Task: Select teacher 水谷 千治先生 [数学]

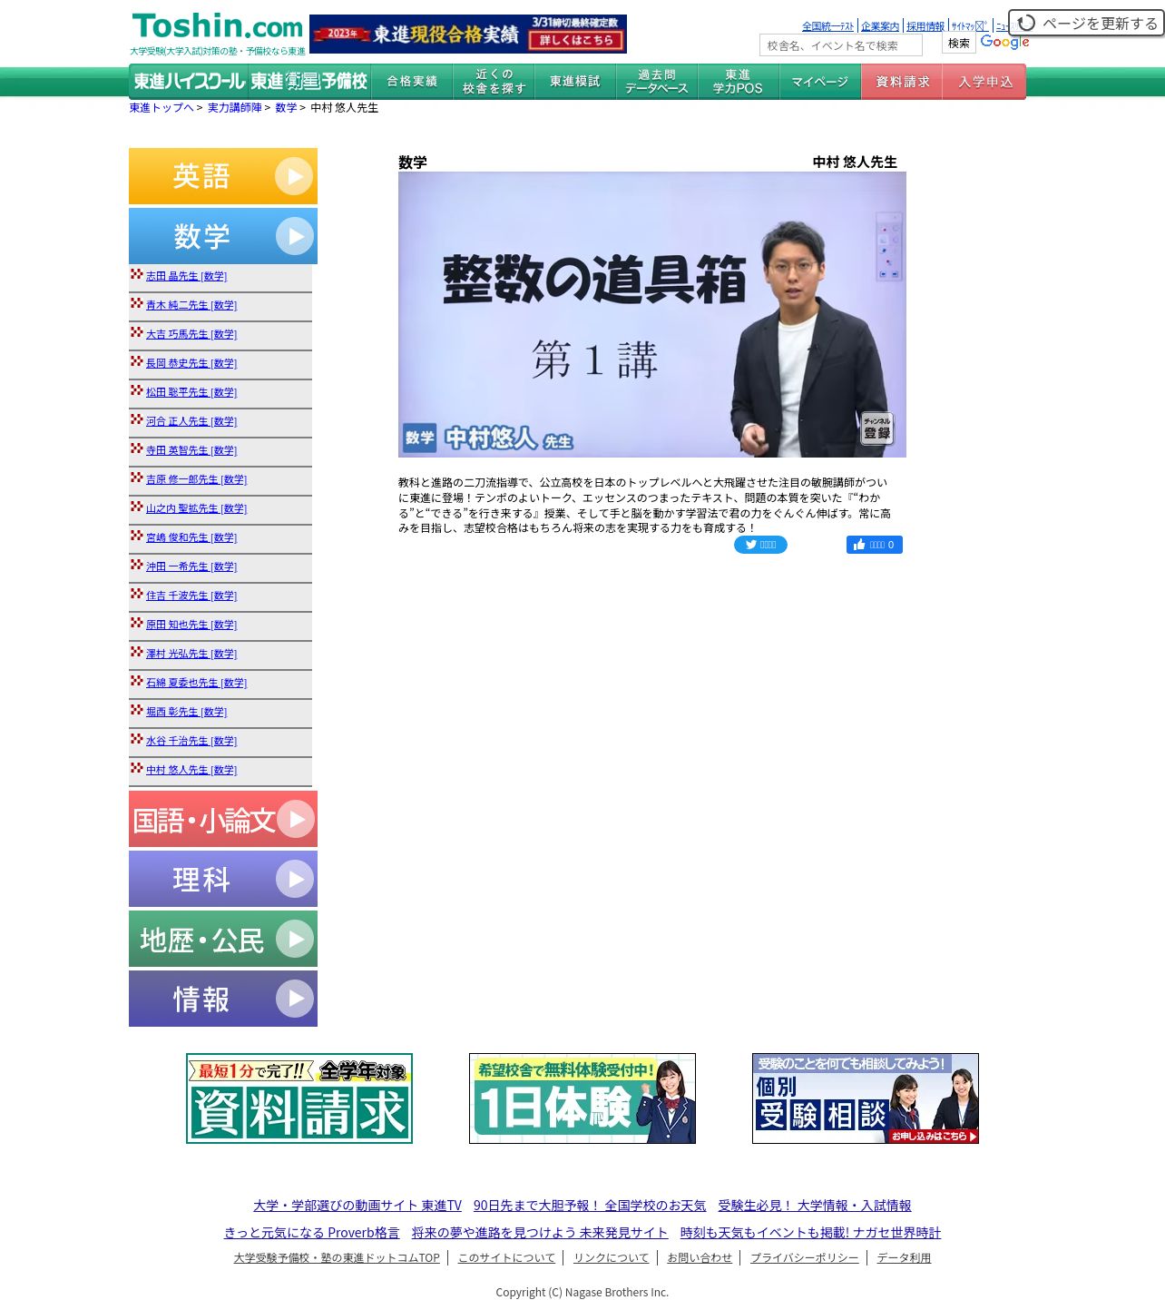Action: (191, 741)
